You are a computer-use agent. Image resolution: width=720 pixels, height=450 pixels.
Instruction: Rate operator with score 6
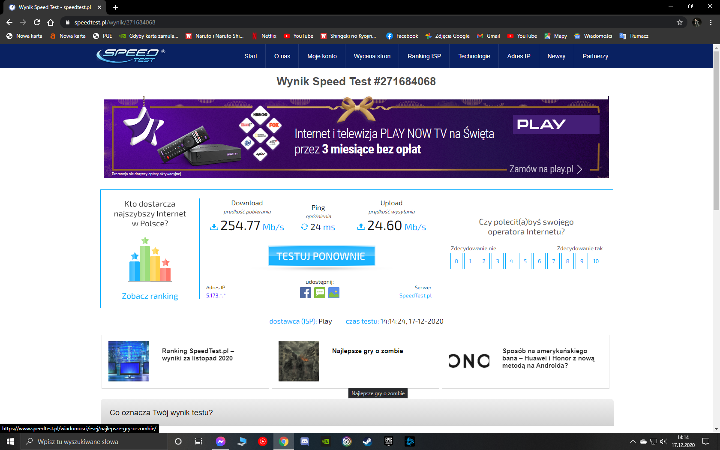539,261
